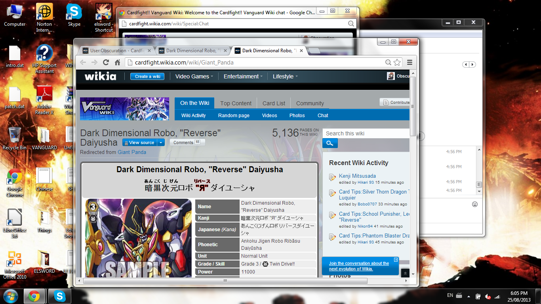Open the Computer desktop icon

point(15,15)
